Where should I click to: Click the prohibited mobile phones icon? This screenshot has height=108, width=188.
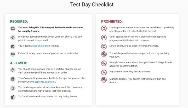tap(104, 29)
